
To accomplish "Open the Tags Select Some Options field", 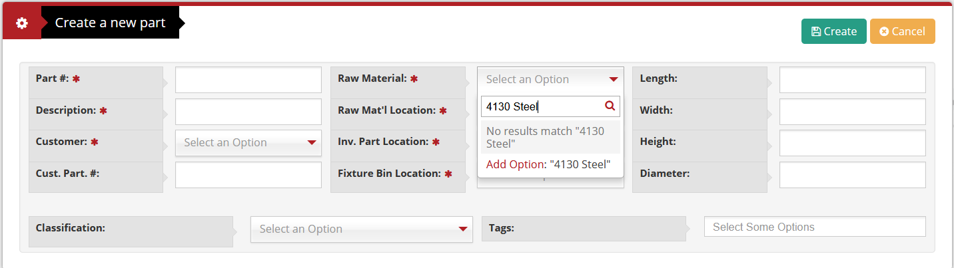I will (815, 227).
